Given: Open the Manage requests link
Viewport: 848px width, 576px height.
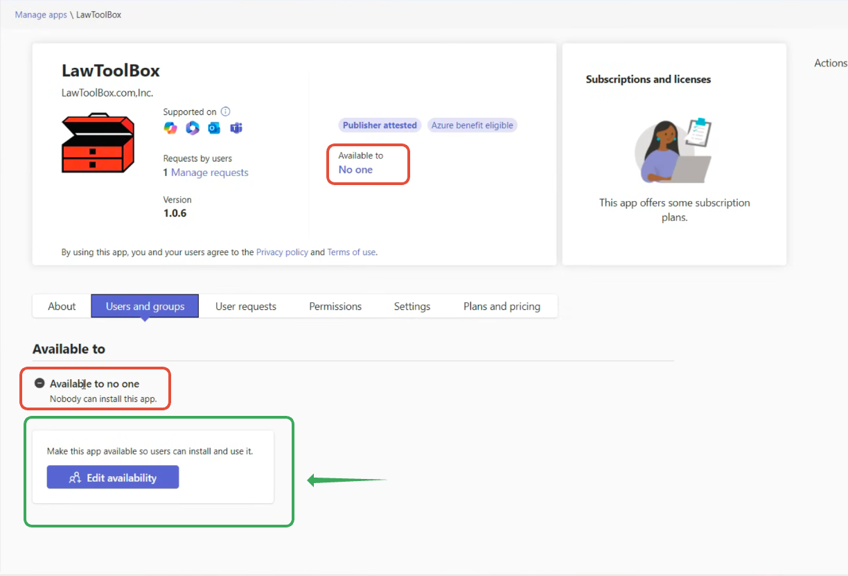Looking at the screenshot, I should (209, 173).
